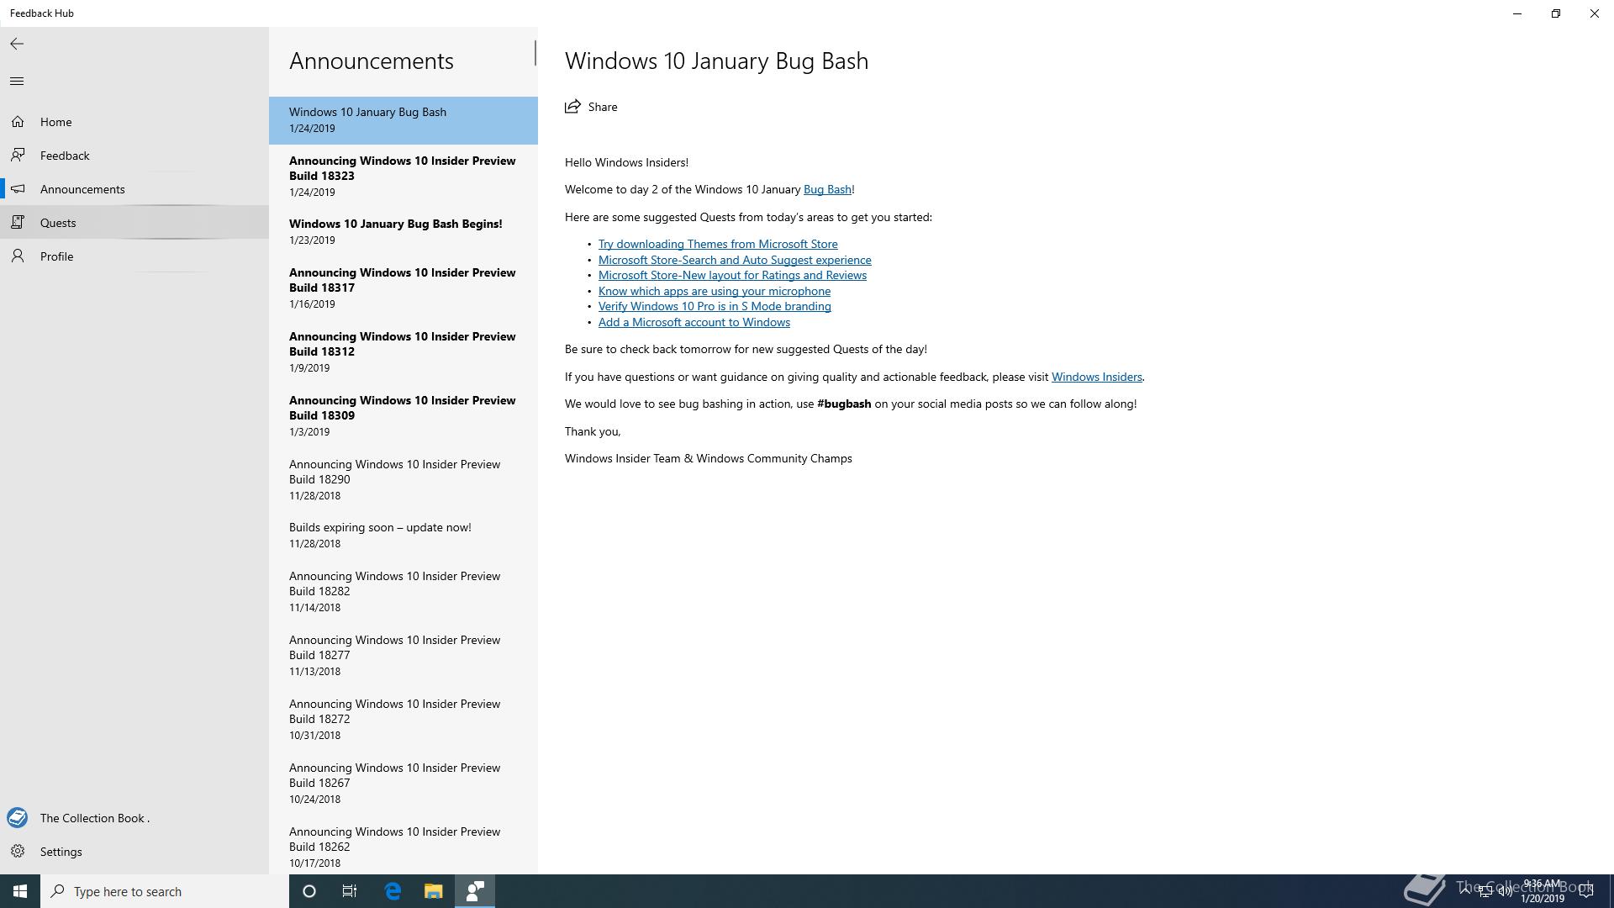The image size is (1614, 908).
Task: Open Profile in navigation
Action: point(134,256)
